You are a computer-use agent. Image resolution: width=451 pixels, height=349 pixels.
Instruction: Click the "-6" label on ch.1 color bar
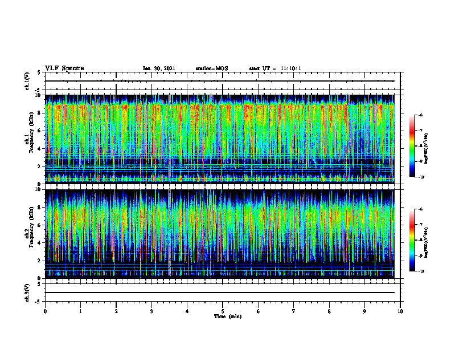pyautogui.click(x=420, y=115)
